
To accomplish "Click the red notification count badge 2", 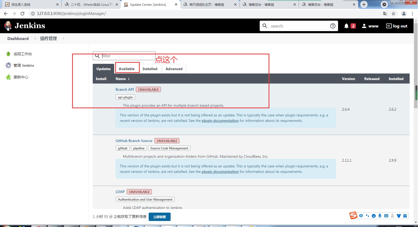I will 353,26.
